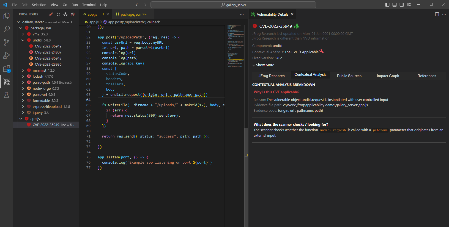This screenshot has width=449, height=227.
Task: Open the File menu
Action: (15, 5)
